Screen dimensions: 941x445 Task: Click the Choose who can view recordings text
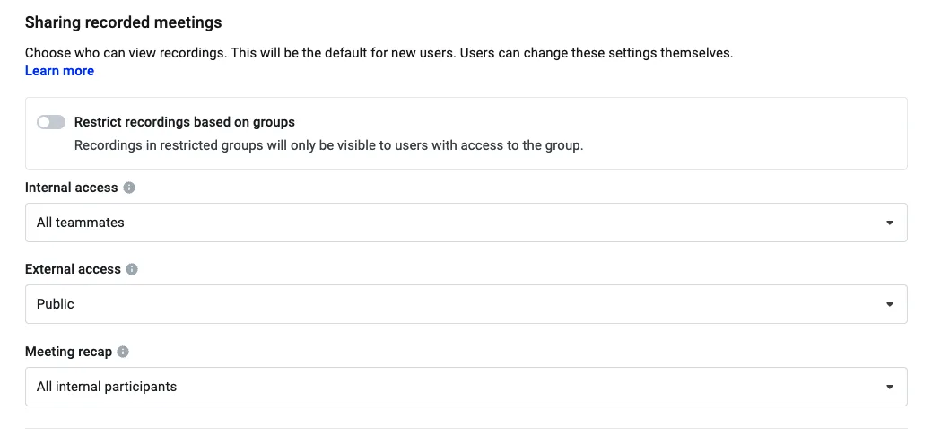(379, 53)
